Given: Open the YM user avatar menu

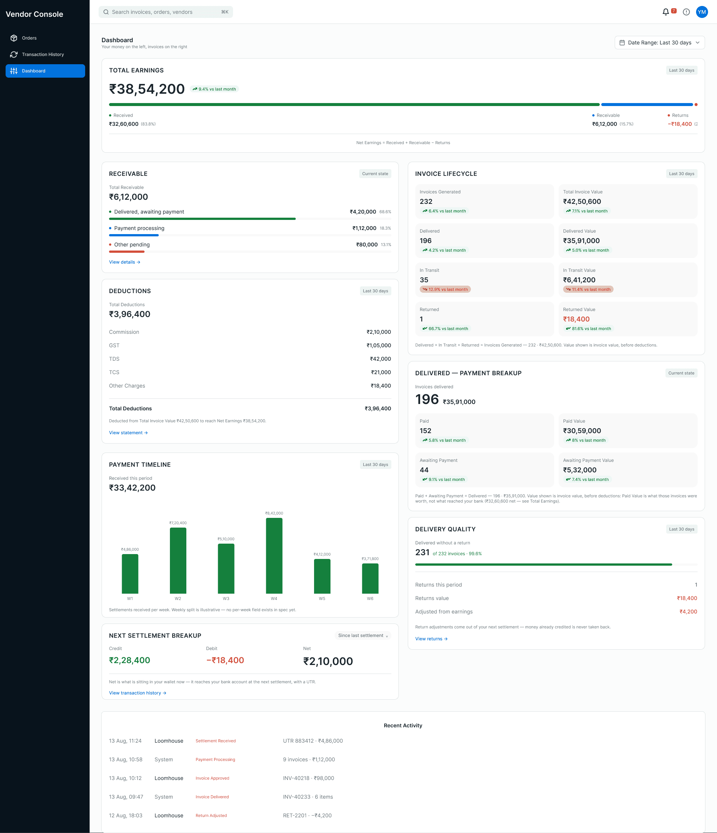Looking at the screenshot, I should point(702,12).
